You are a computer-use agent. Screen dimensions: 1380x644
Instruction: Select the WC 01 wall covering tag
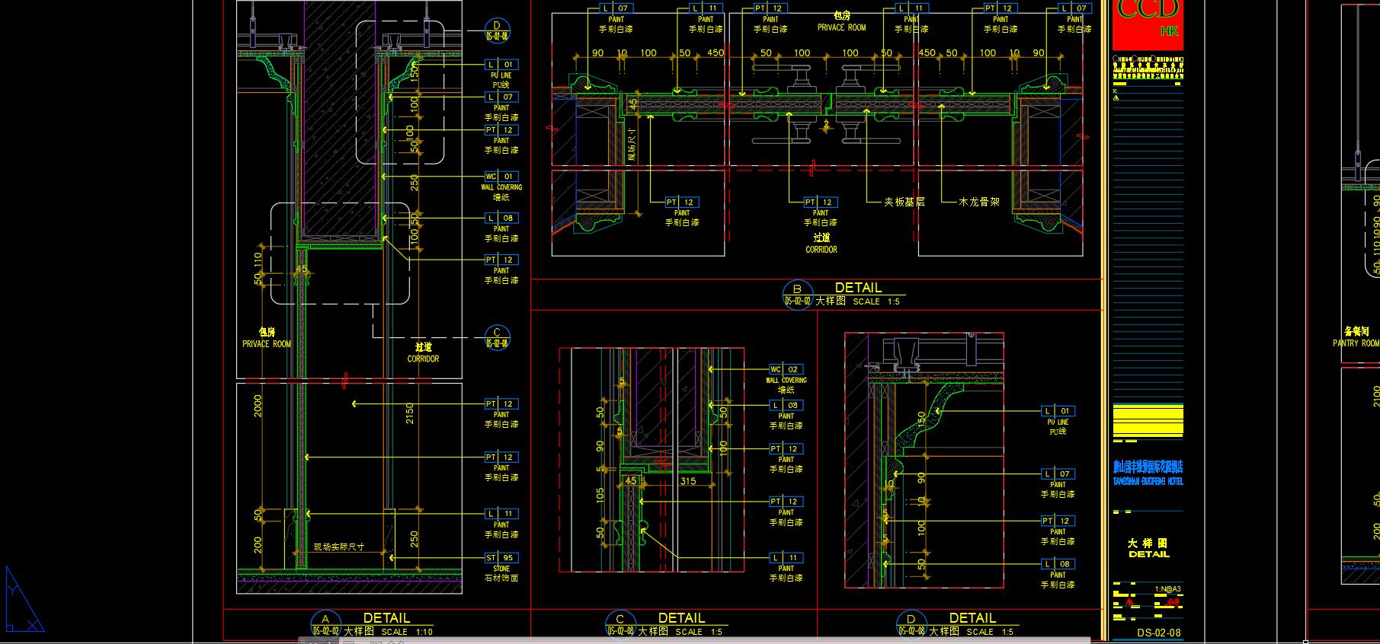click(x=501, y=177)
